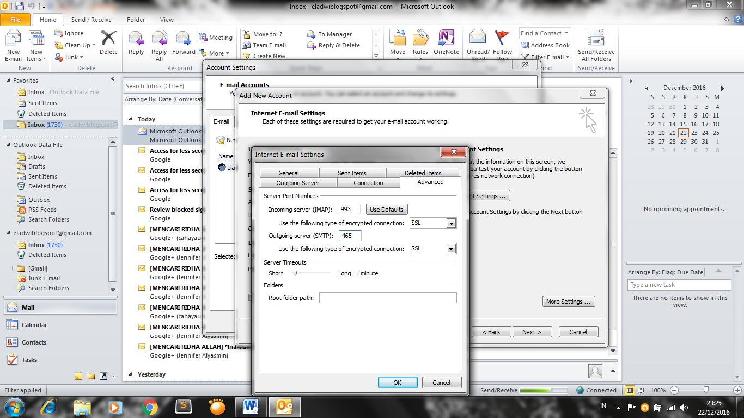Screen dimensions: 744x418
Task: Launch Google Chrome from the taskbar
Action: coord(150,407)
